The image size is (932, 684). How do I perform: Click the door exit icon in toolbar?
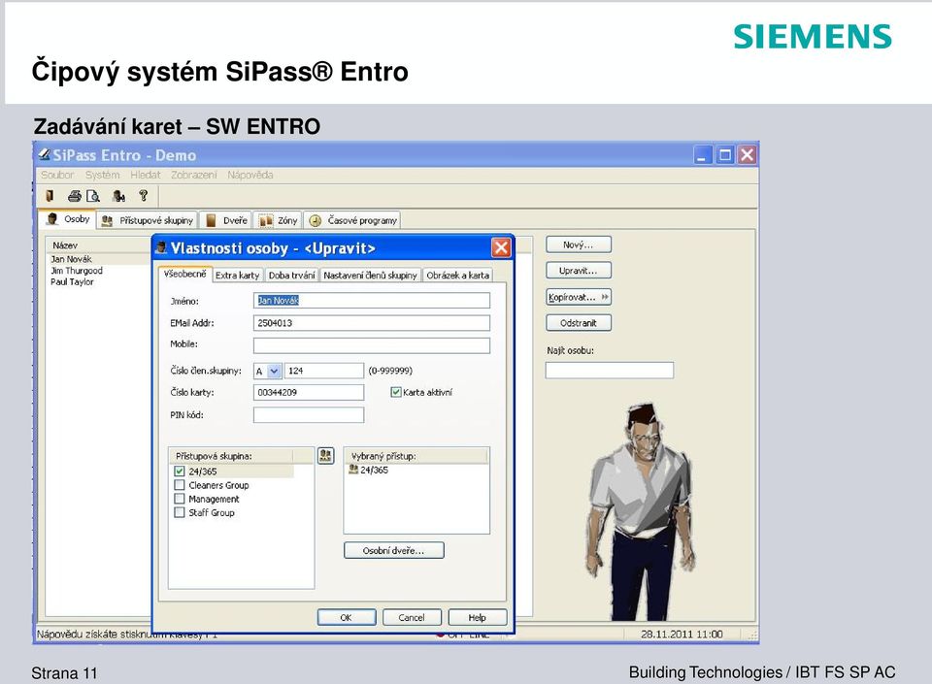[x=50, y=195]
